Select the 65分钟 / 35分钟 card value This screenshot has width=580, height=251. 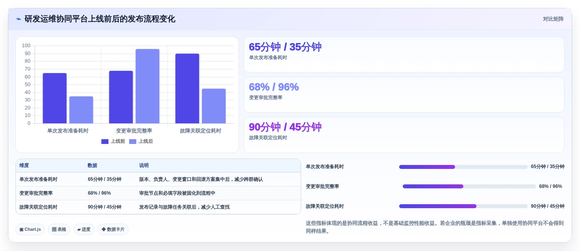(285, 47)
